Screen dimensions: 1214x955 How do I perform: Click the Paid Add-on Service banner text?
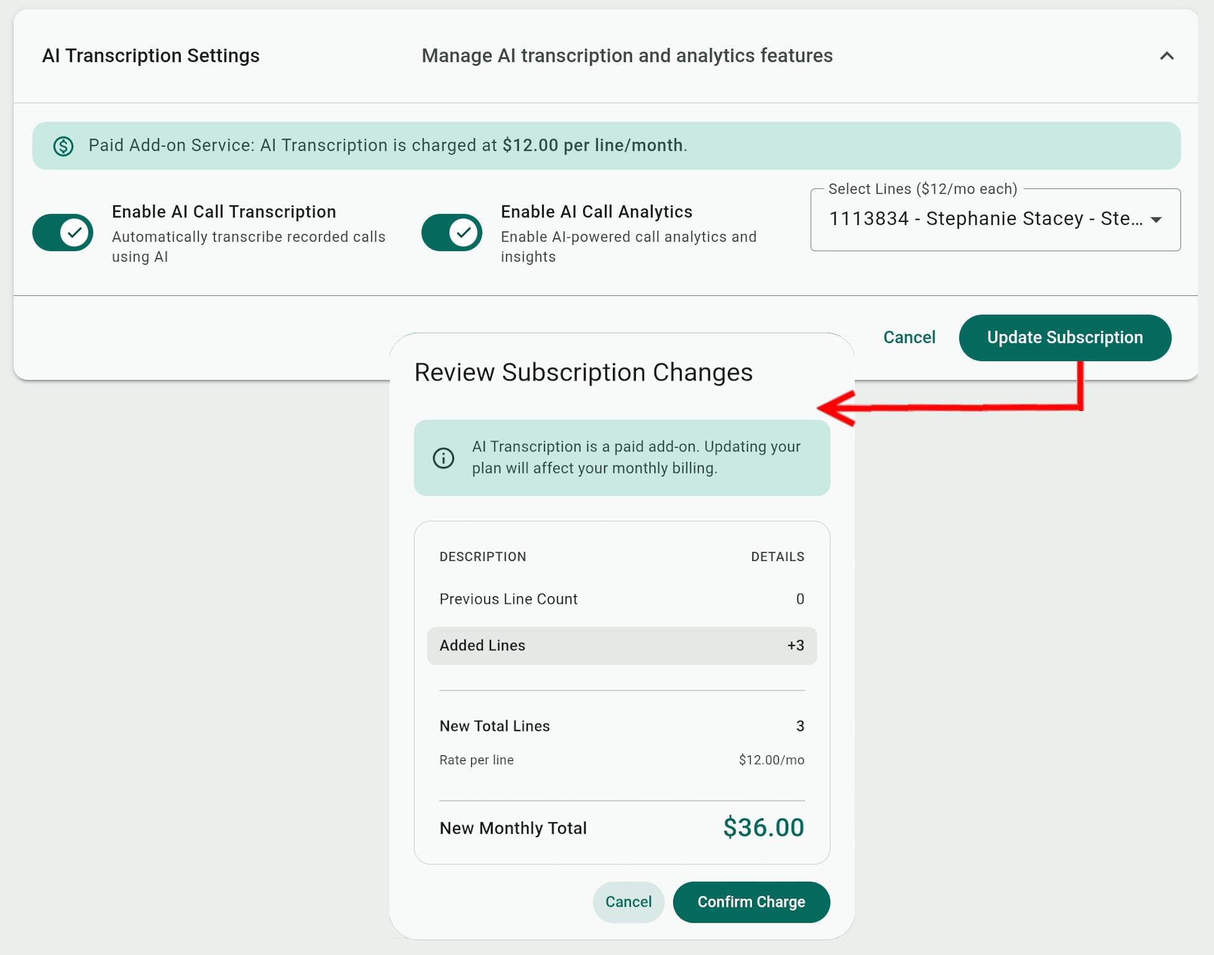387,145
